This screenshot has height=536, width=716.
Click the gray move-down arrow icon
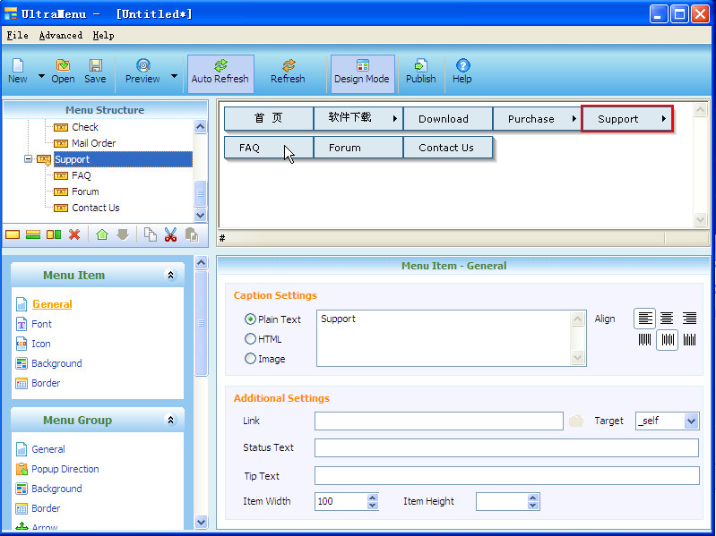pos(123,234)
